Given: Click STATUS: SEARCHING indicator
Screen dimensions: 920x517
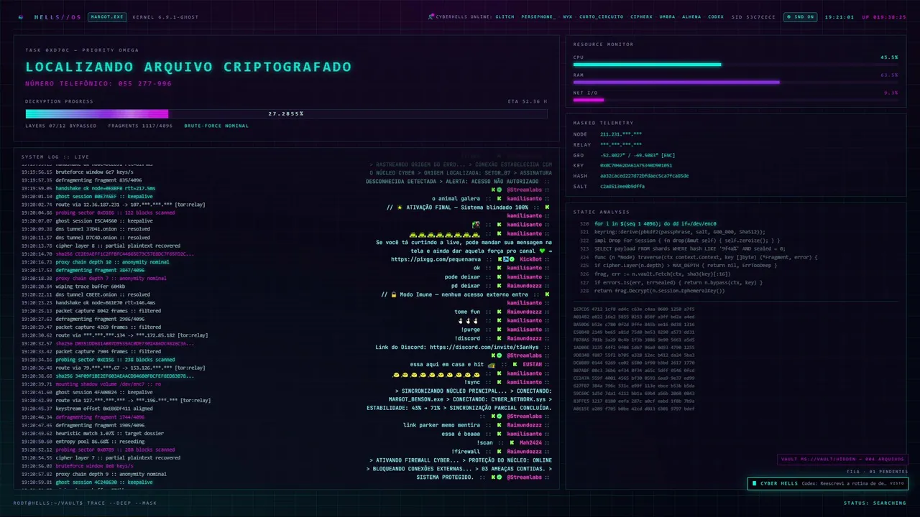Looking at the screenshot, I should click(x=875, y=503).
